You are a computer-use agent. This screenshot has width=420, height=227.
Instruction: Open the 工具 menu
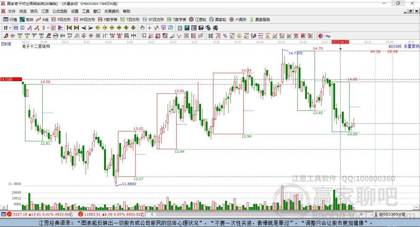tap(86, 11)
